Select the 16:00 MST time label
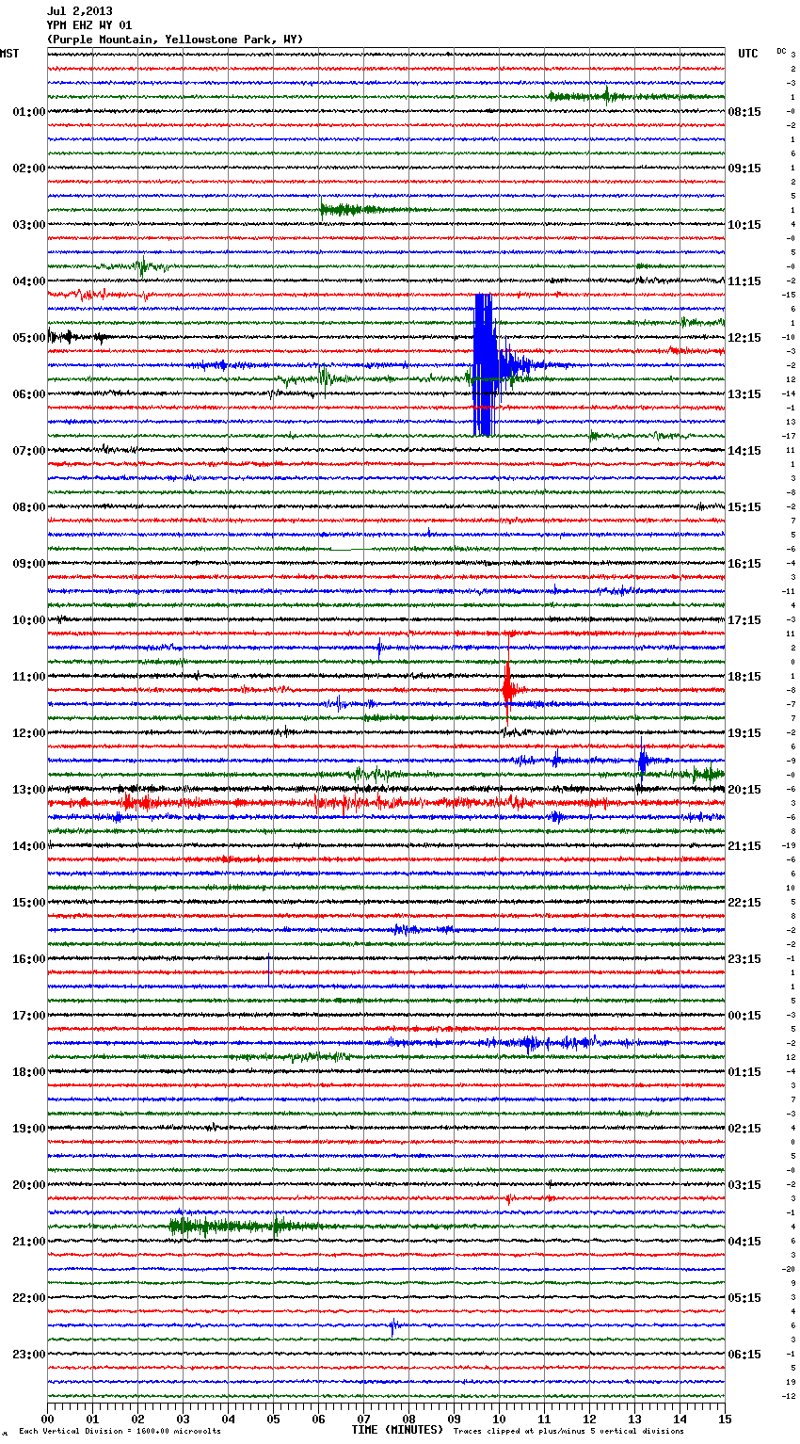The image size is (800, 1444). (29, 959)
